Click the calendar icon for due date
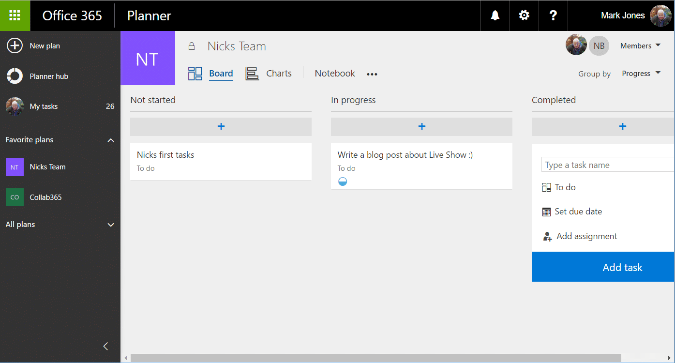 [547, 212]
